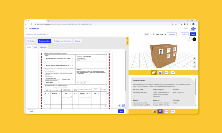The width and height of the screenshot is (222, 133).
Task: Select the info icon in upper yellow bar
Action: pos(160,73)
